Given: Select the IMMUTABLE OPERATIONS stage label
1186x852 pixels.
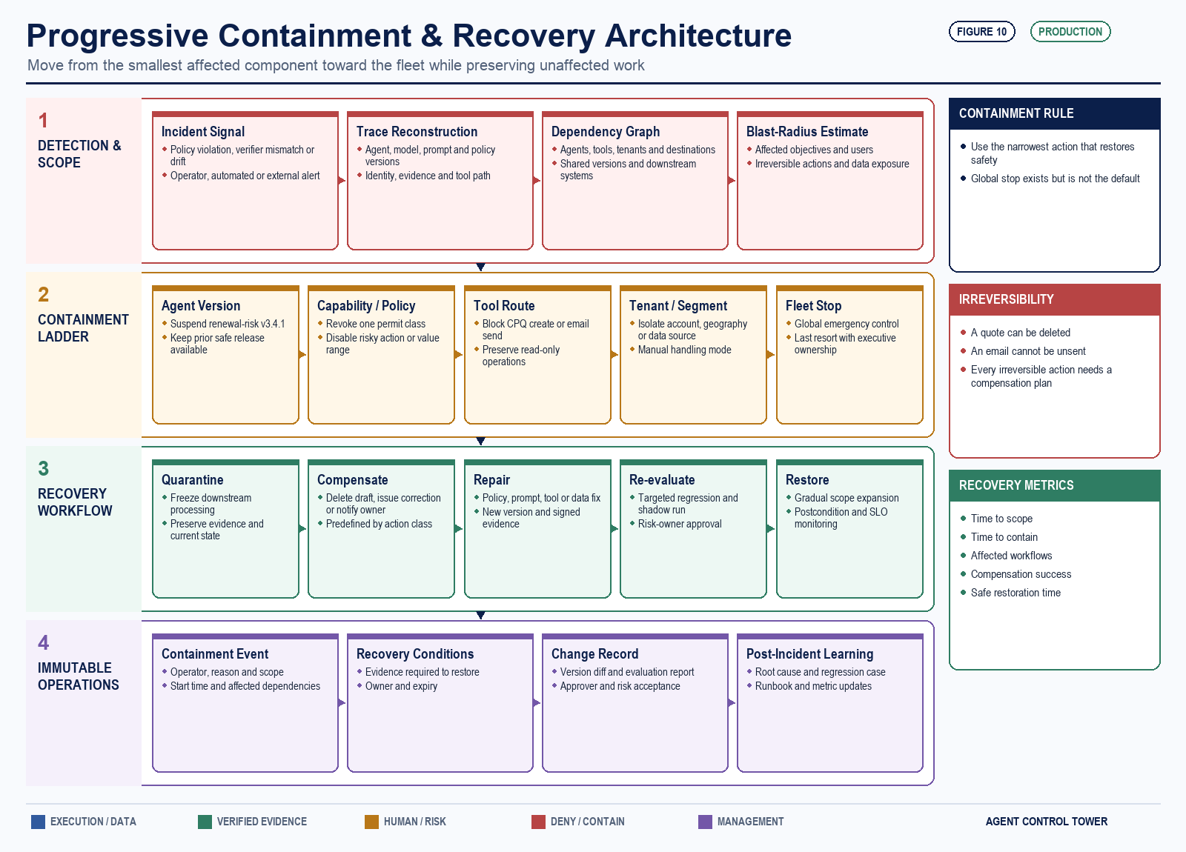Looking at the screenshot, I should coord(78,676).
